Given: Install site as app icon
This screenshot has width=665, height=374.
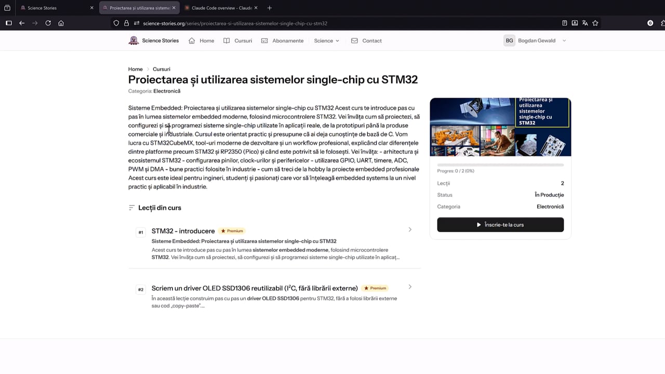Looking at the screenshot, I should point(575,23).
